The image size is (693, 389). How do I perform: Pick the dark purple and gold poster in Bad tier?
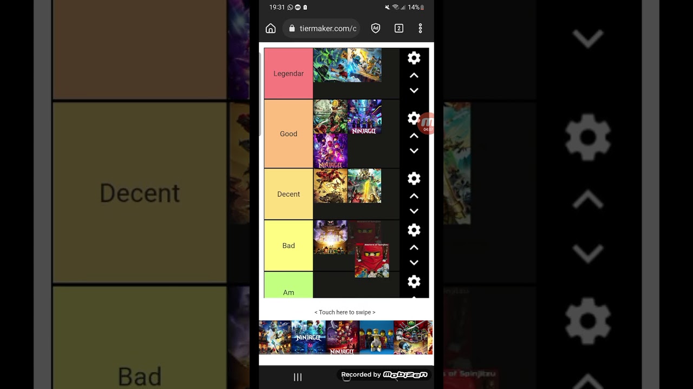coord(330,237)
